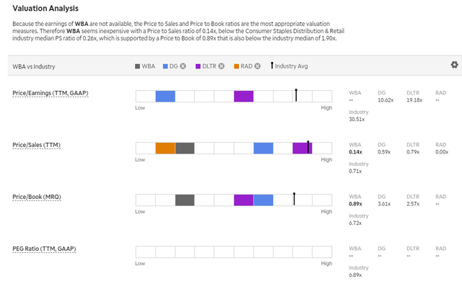
Task: Click the DG blue legend swatch
Action: pos(165,66)
